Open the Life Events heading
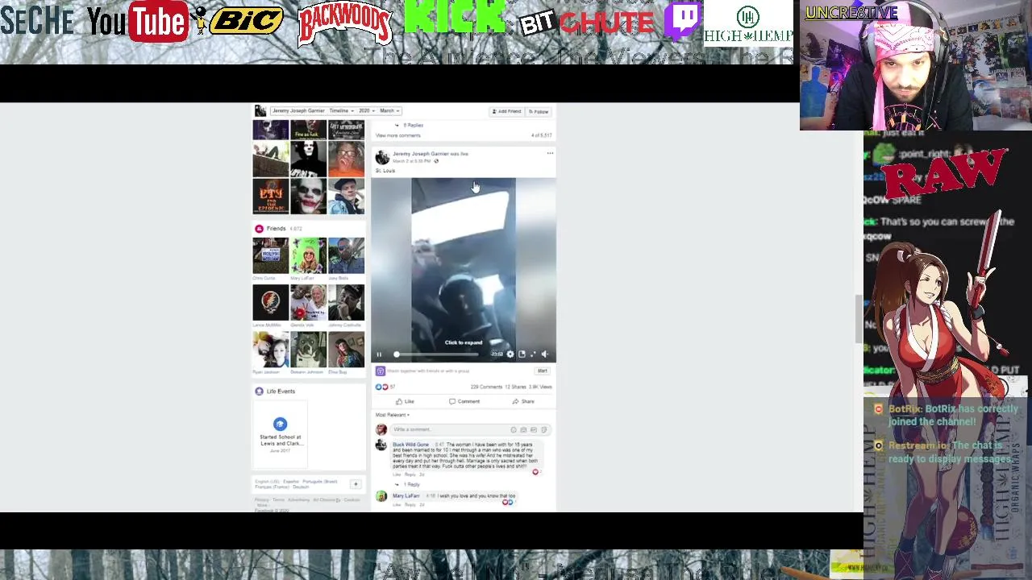The image size is (1032, 580). [281, 391]
